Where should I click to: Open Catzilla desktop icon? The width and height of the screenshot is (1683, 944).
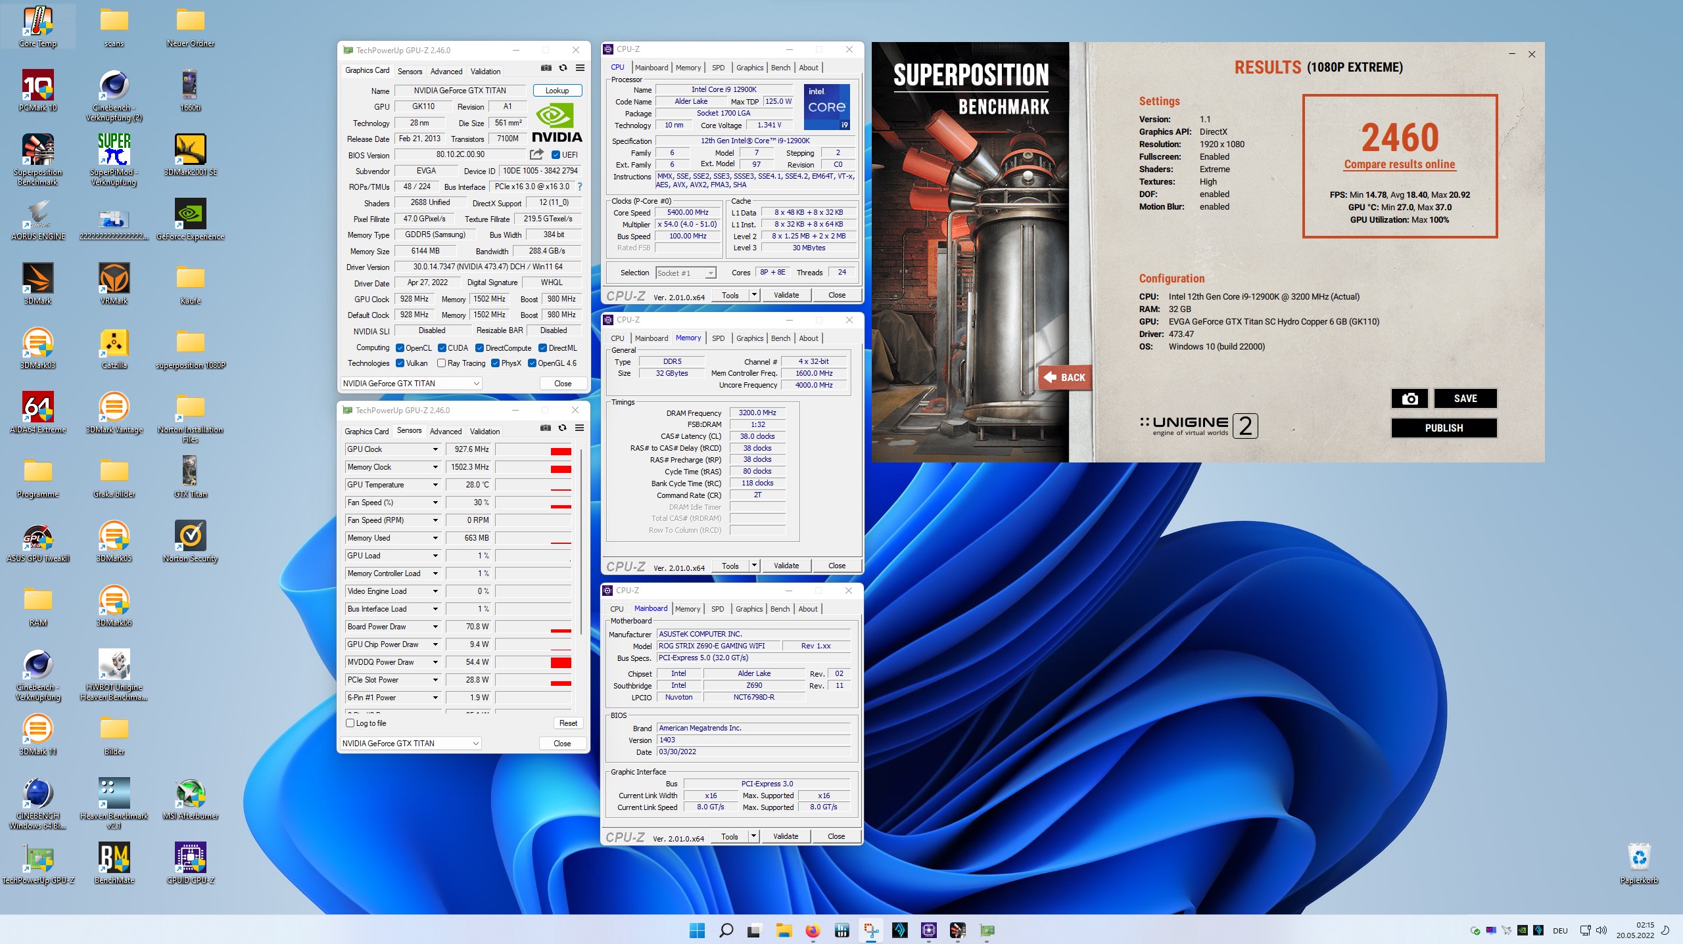[114, 348]
